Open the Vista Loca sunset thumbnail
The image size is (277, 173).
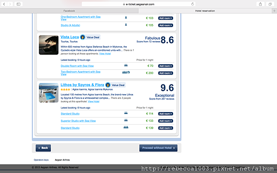pyautogui.click(x=48, y=45)
